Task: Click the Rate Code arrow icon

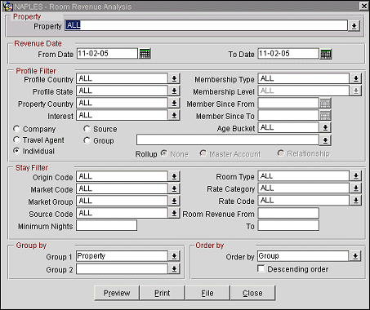Action: (355, 201)
